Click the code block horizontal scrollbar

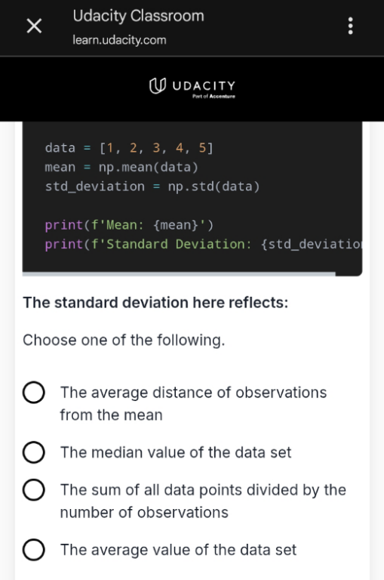point(179,273)
